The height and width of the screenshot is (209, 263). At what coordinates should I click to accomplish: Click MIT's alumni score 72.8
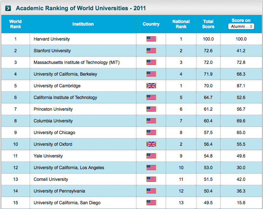tap(241, 62)
